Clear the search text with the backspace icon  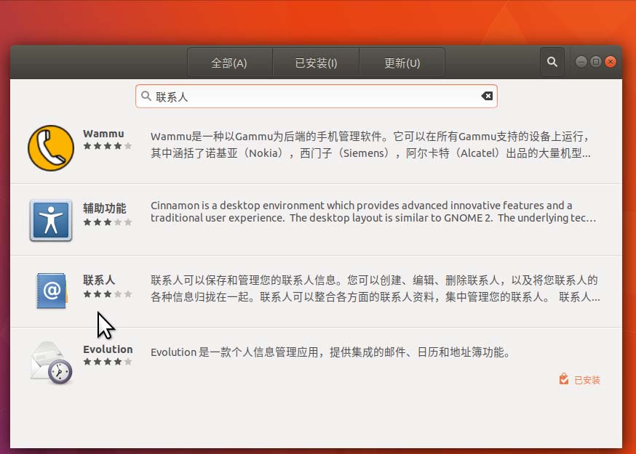tap(487, 96)
